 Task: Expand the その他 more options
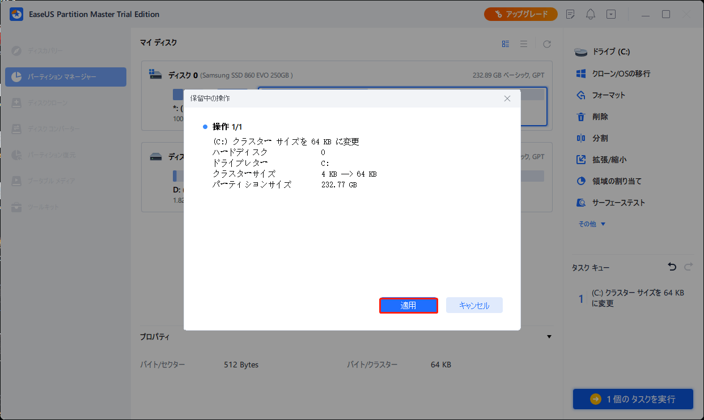pyautogui.click(x=592, y=224)
